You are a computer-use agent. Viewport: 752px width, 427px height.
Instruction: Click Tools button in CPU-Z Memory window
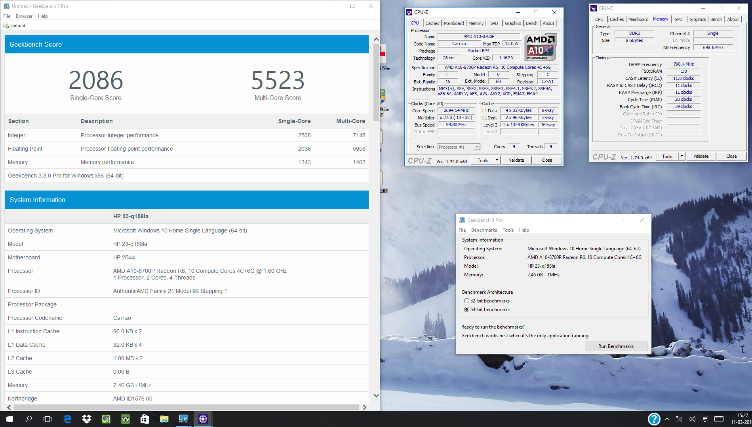[667, 156]
